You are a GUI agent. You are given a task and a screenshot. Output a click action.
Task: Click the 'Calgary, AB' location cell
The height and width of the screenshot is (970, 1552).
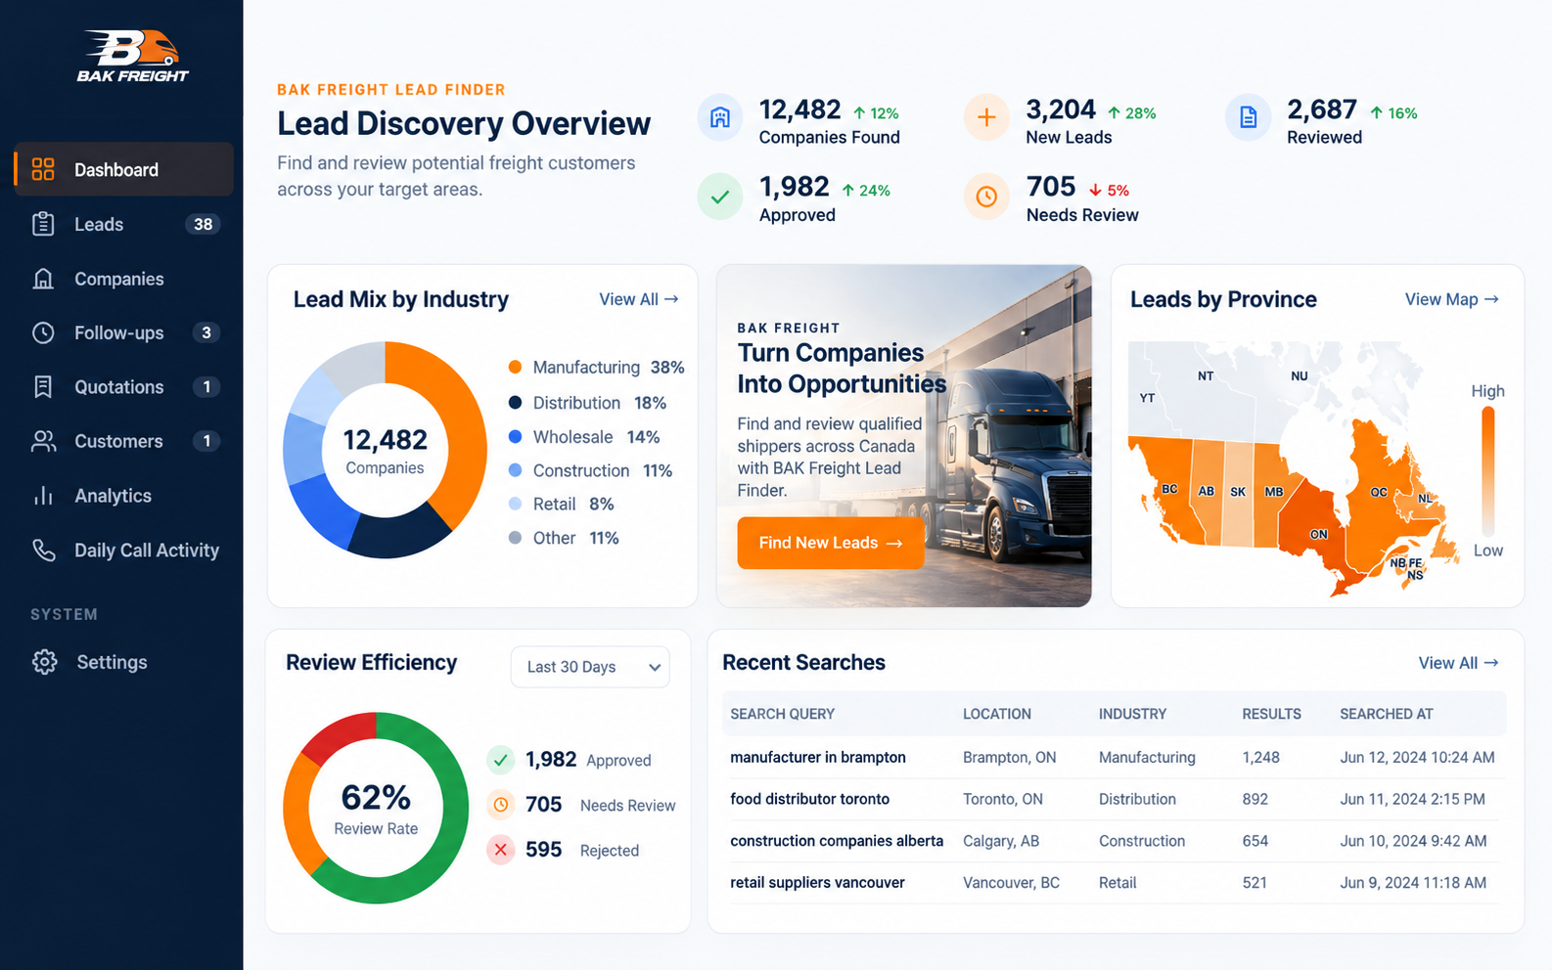[1001, 841]
